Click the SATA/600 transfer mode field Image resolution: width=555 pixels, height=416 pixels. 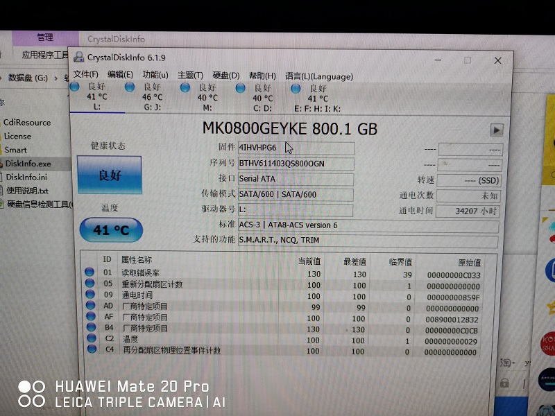coord(296,195)
